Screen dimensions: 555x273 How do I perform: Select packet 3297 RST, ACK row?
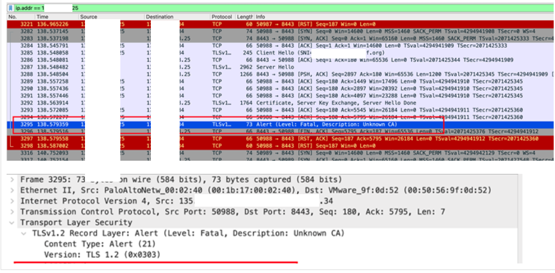[x=280, y=139]
